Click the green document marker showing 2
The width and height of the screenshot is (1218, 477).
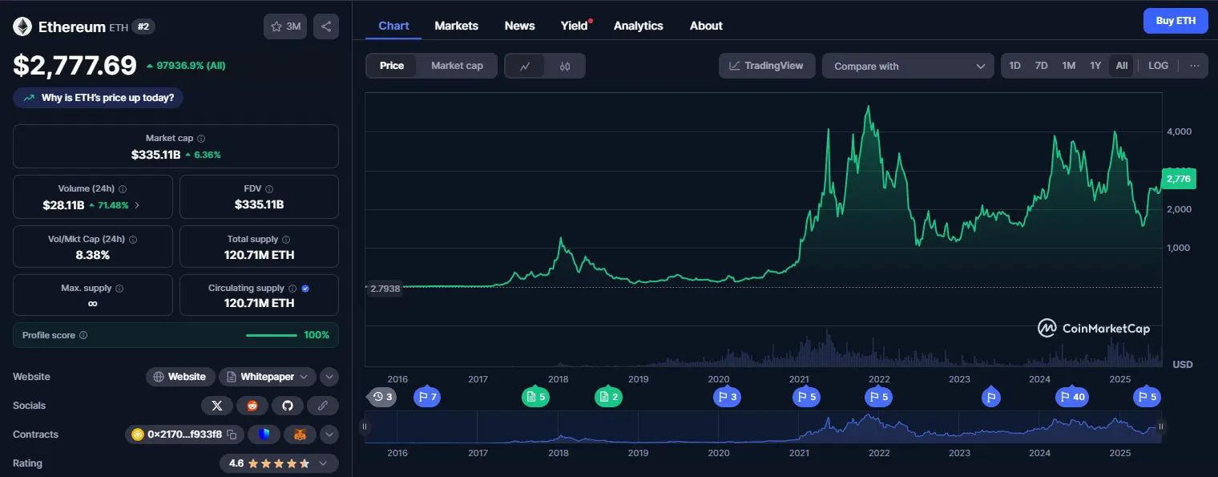click(x=608, y=396)
